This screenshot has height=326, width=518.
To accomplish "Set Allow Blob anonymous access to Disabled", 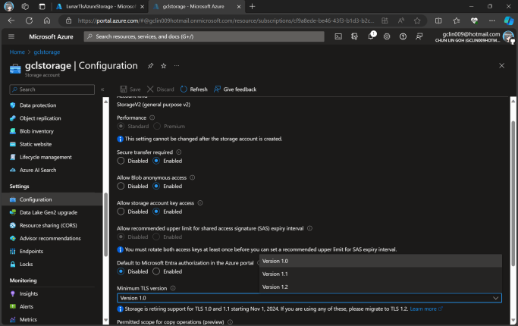I will click(x=121, y=186).
